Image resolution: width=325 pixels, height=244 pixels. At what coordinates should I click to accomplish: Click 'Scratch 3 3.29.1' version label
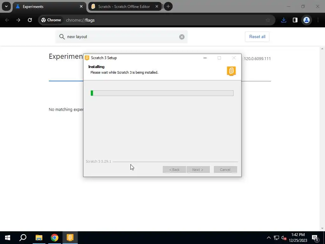[98, 161]
